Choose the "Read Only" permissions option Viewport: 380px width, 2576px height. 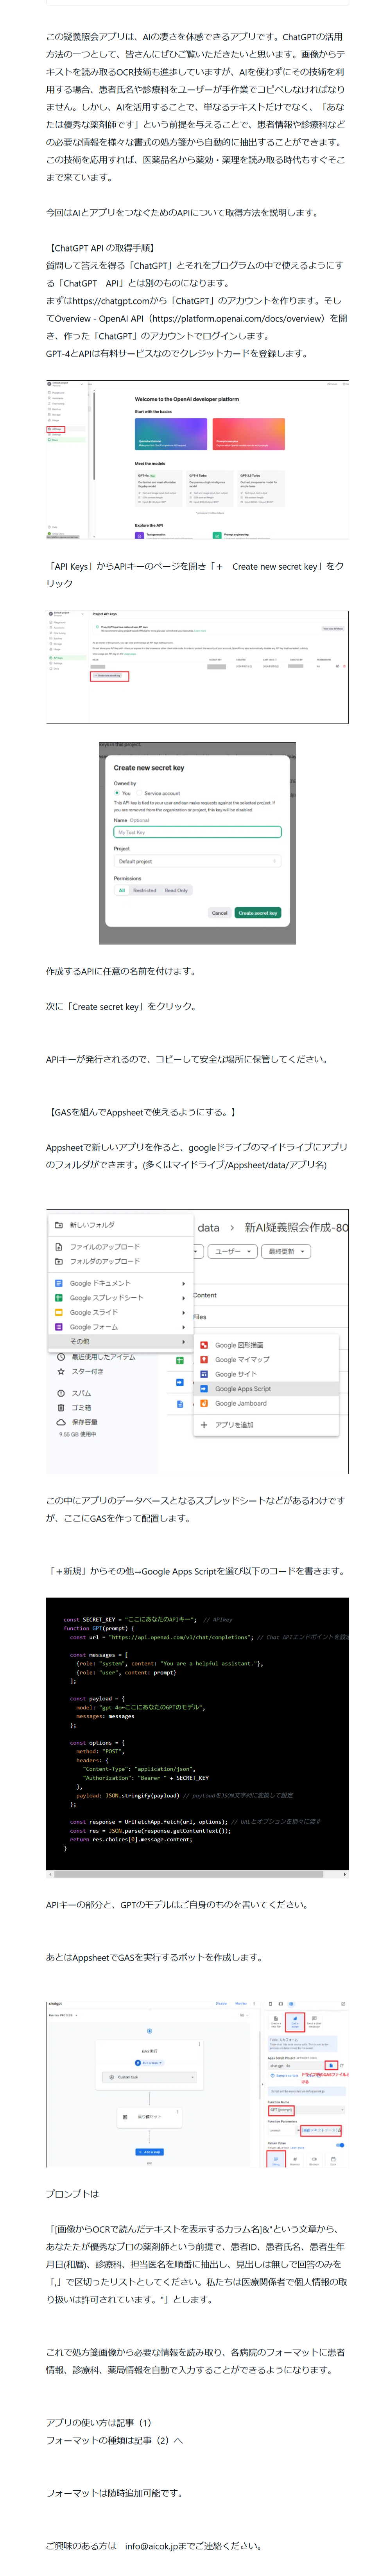click(x=176, y=890)
